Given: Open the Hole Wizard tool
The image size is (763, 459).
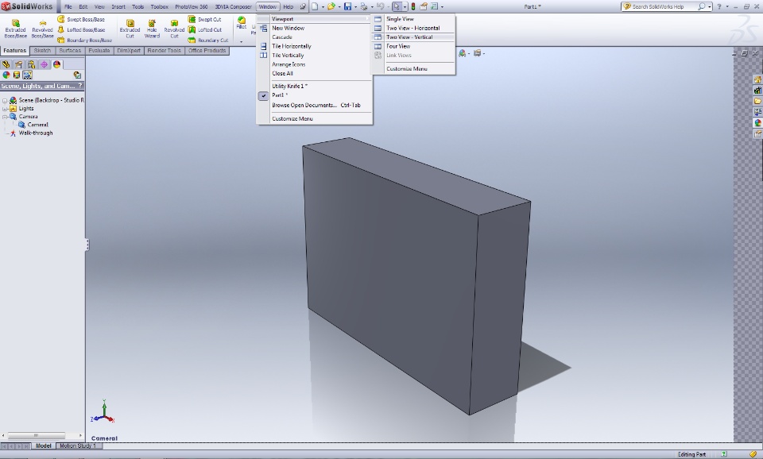Looking at the screenshot, I should pyautogui.click(x=152, y=29).
